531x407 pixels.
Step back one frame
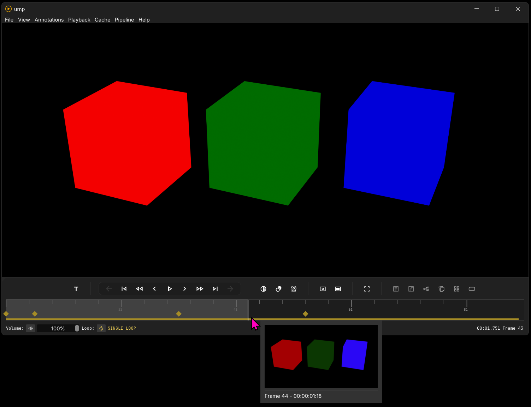pos(154,289)
